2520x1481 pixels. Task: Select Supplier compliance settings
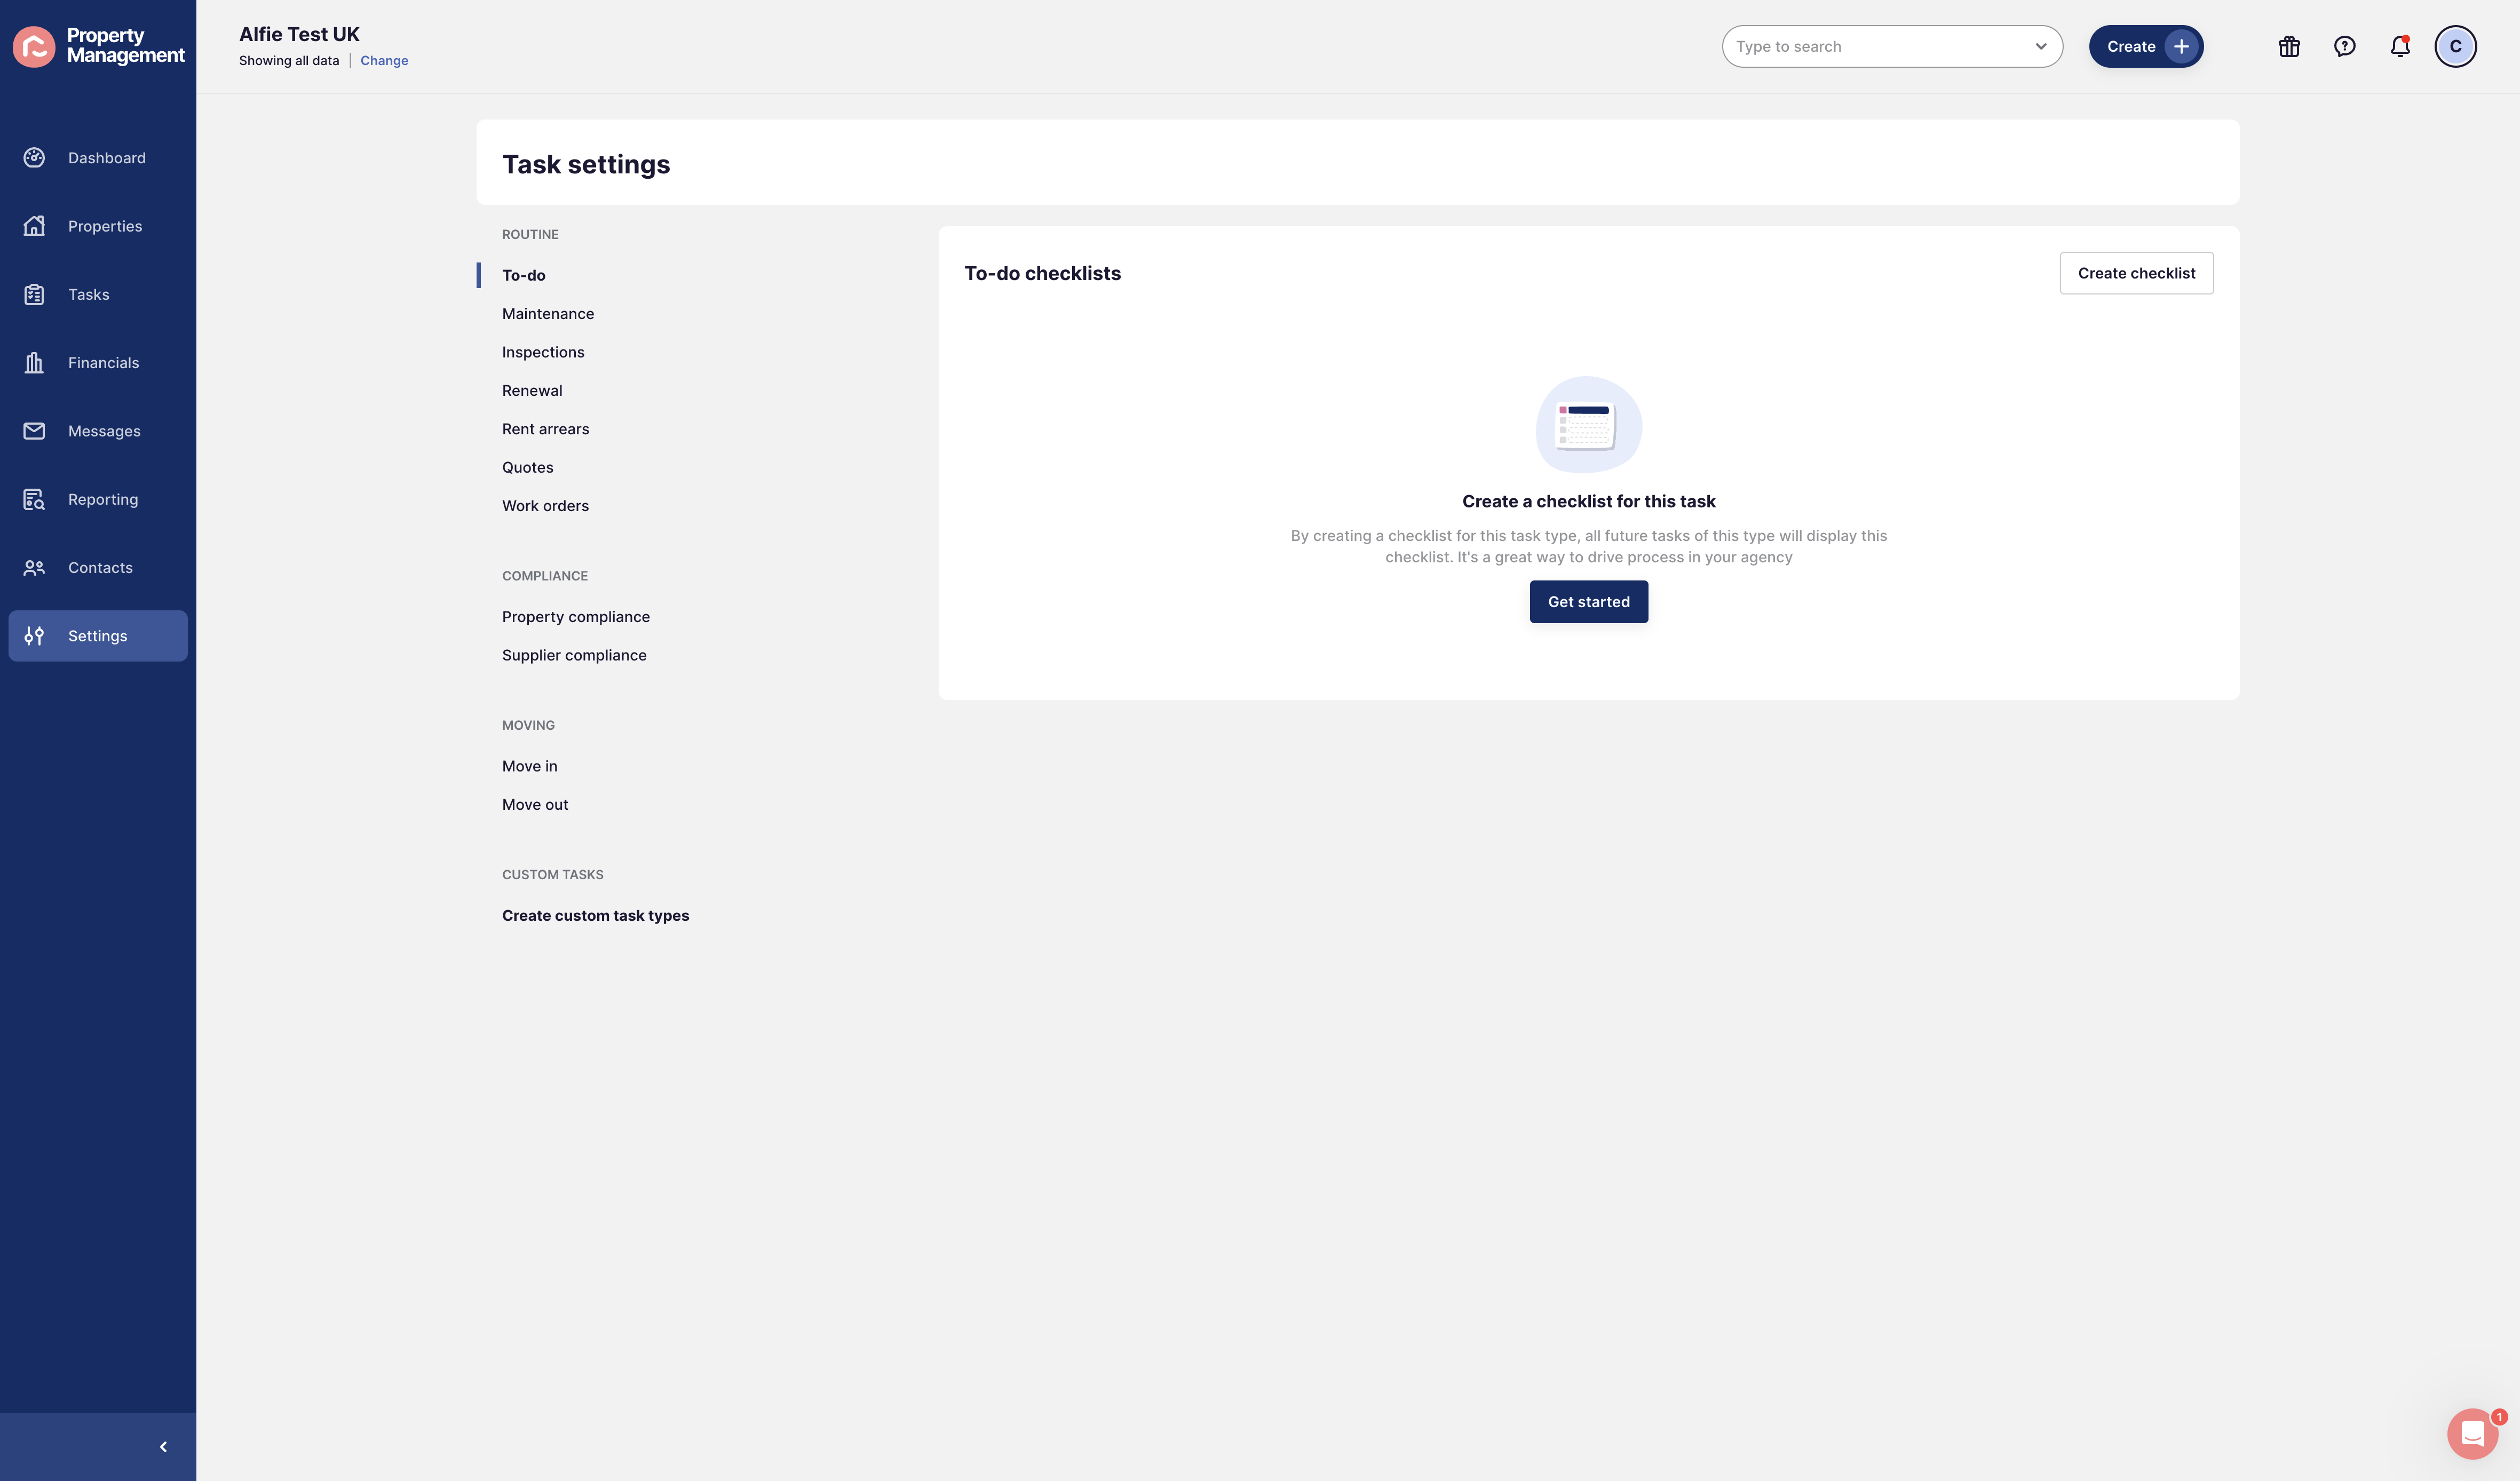(x=574, y=655)
